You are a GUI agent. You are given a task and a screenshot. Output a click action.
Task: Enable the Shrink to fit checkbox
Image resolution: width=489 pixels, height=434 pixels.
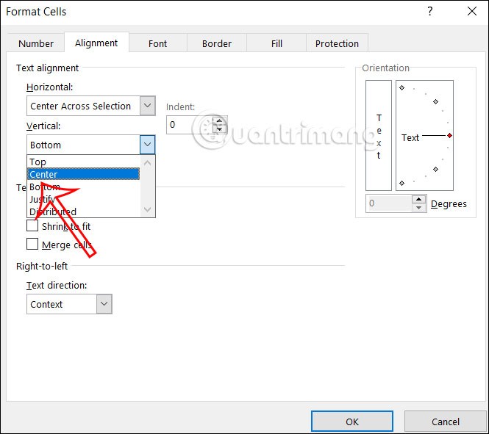(x=32, y=226)
